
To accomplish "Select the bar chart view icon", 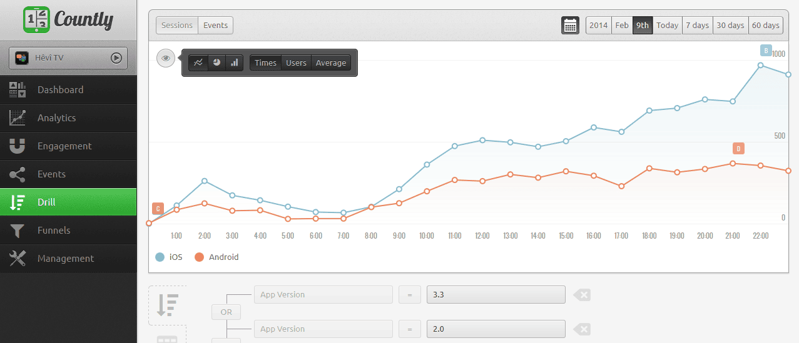I will point(235,63).
